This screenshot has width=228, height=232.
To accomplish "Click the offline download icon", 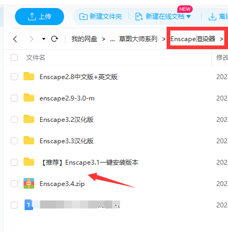I will coord(213,17).
